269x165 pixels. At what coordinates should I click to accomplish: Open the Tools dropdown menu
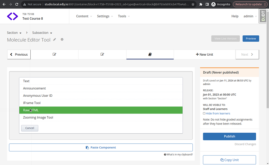(124, 16)
